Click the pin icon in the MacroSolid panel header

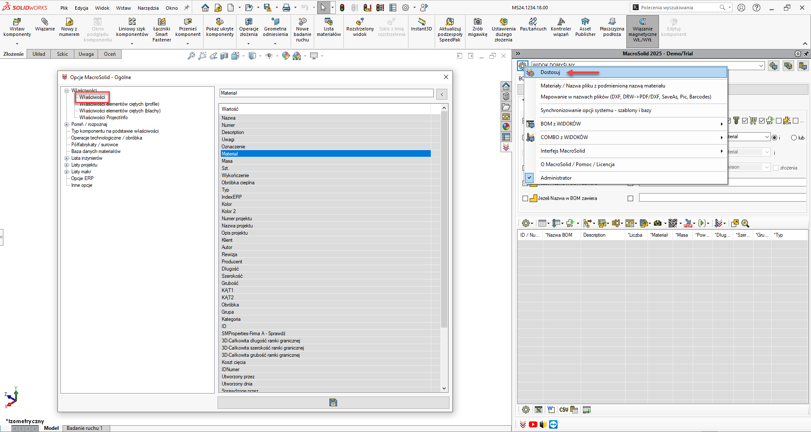tap(806, 54)
